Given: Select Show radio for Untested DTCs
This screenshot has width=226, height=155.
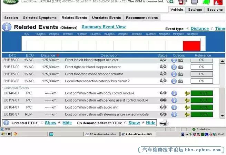Looking at the screenshot, I should [42, 123].
